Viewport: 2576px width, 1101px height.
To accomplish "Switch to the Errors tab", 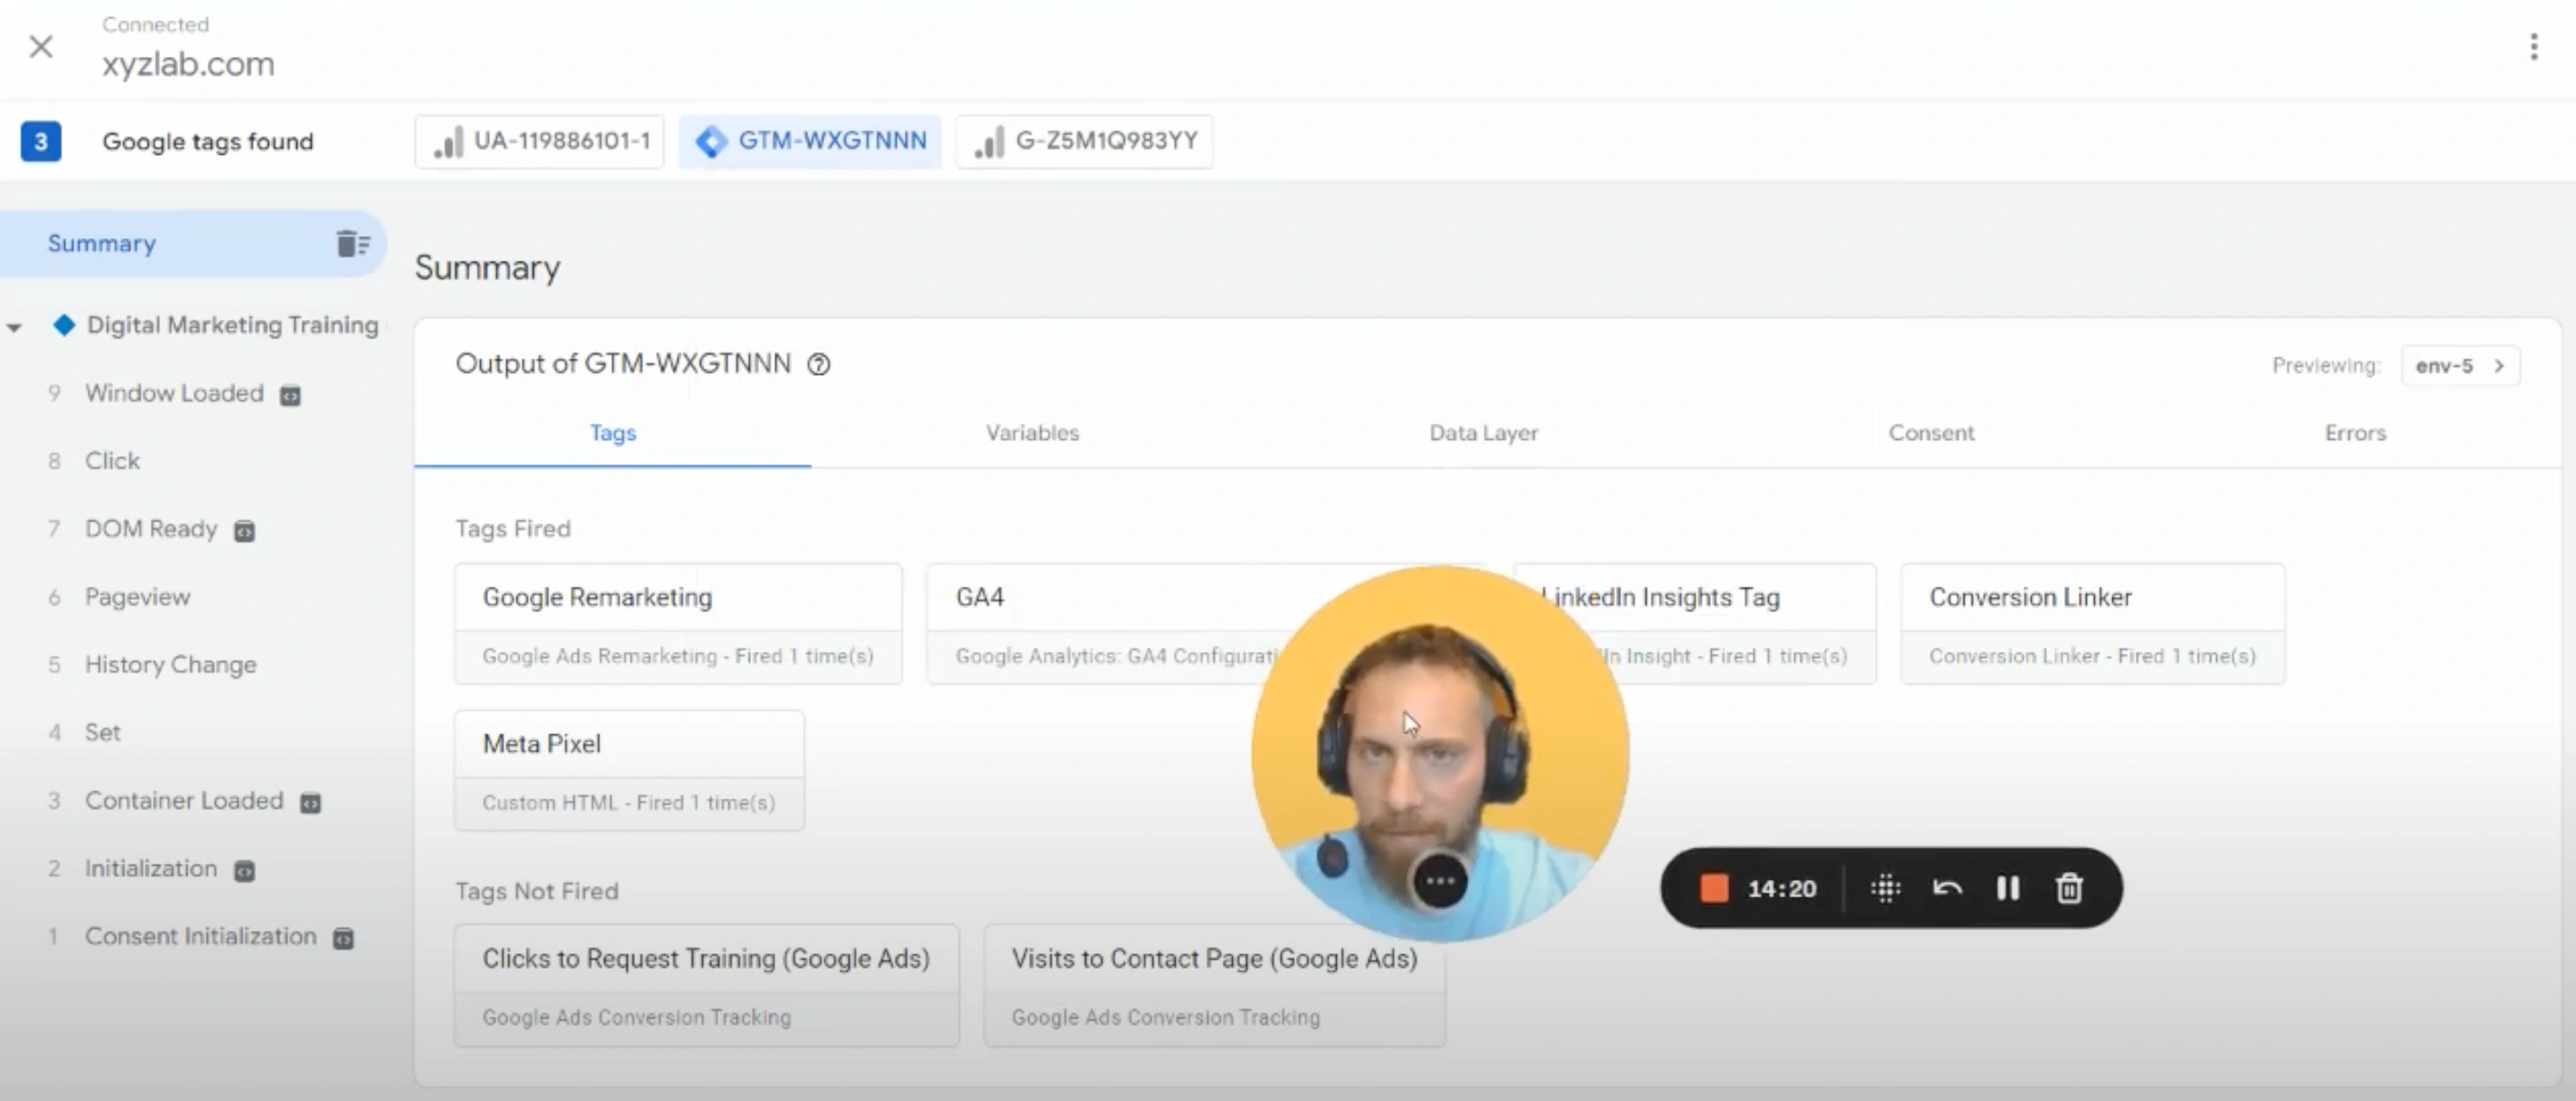I will pos(2355,433).
